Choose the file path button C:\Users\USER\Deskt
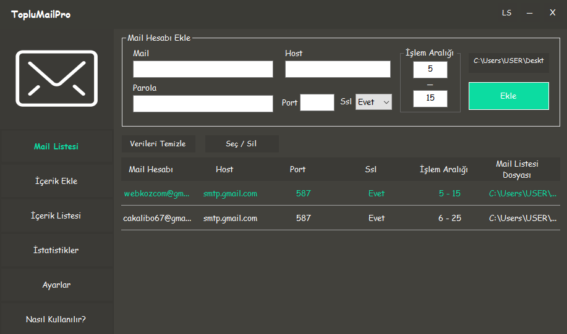This screenshot has width=567, height=334. pyautogui.click(x=508, y=61)
